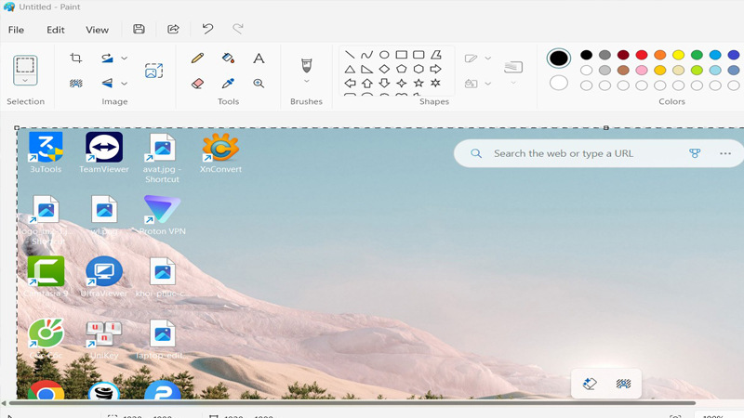Pick the Fill bucket tool

click(228, 58)
